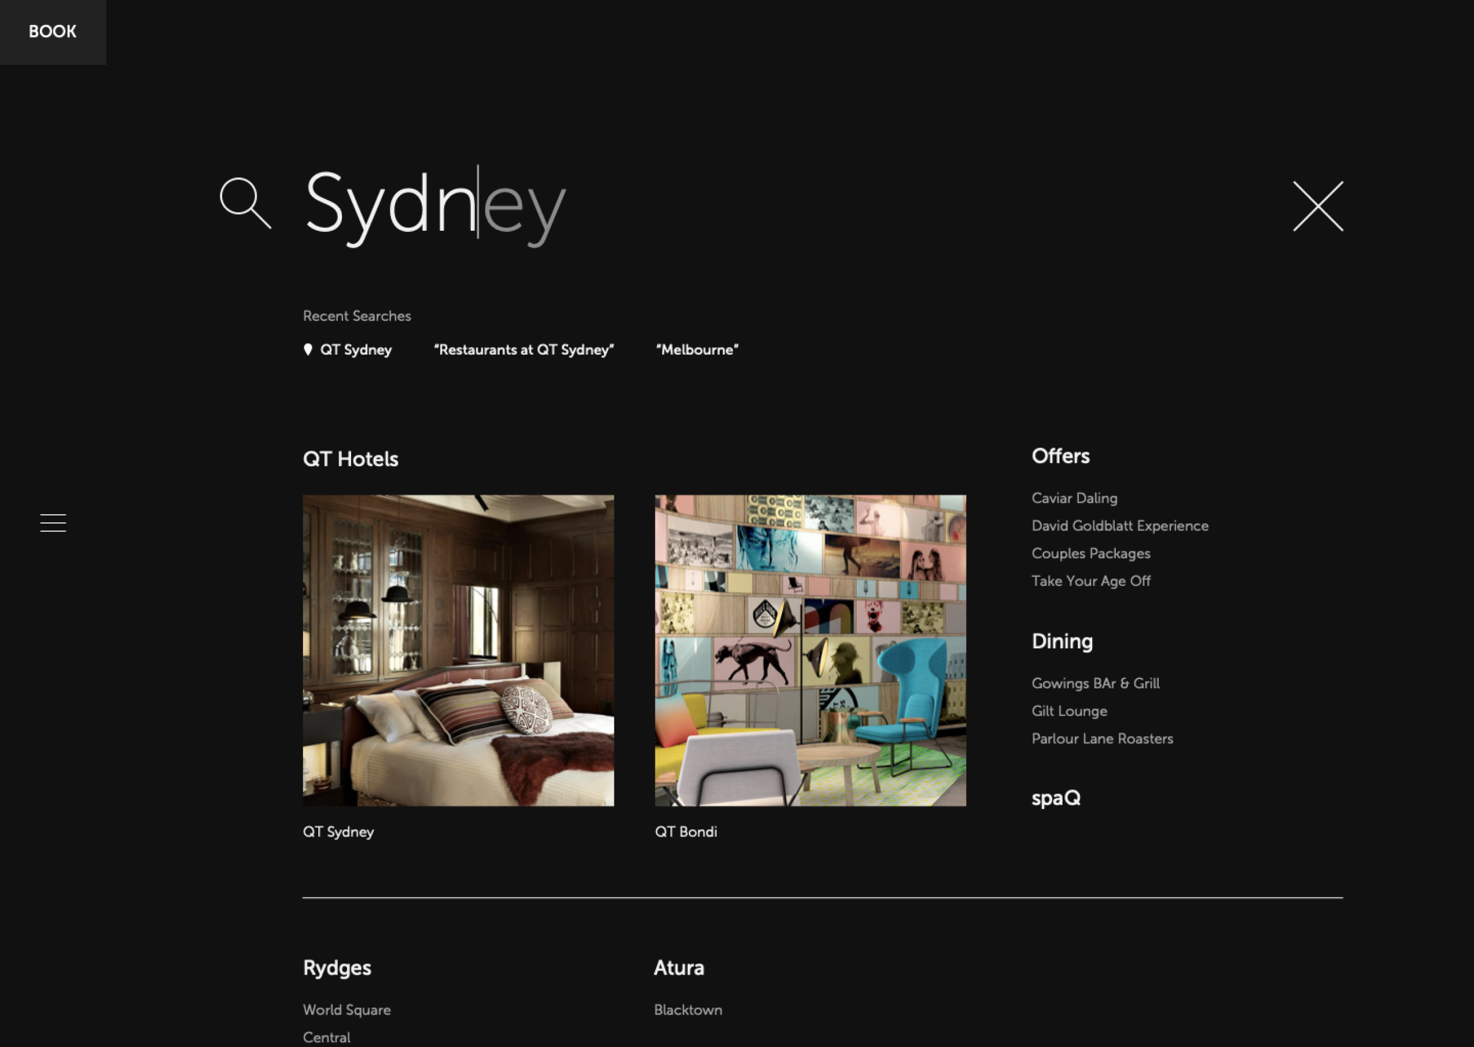The image size is (1474, 1047).
Task: Open the QT Sydney bedroom thumbnail
Action: tap(458, 650)
